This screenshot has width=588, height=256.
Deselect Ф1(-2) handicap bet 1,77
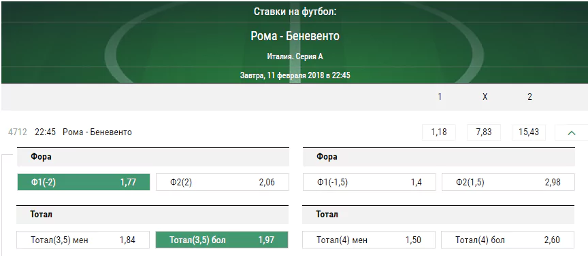tap(84, 182)
